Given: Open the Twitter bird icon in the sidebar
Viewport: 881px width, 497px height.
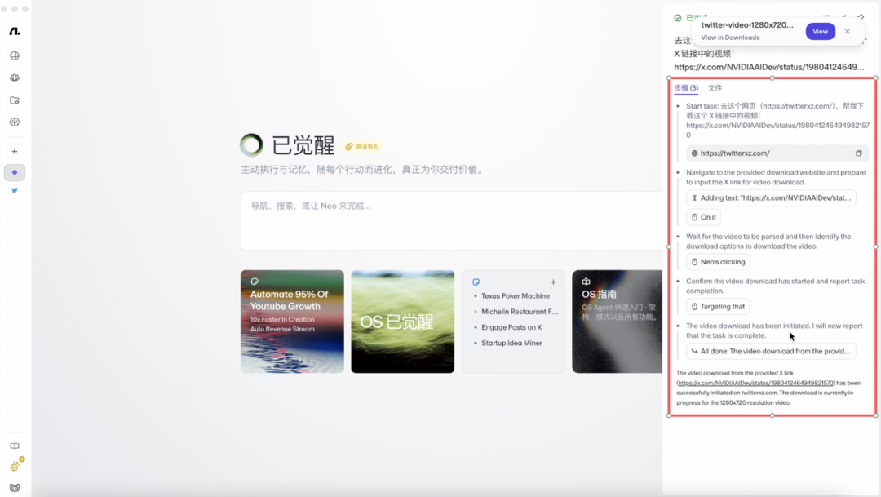Looking at the screenshot, I should click(15, 189).
